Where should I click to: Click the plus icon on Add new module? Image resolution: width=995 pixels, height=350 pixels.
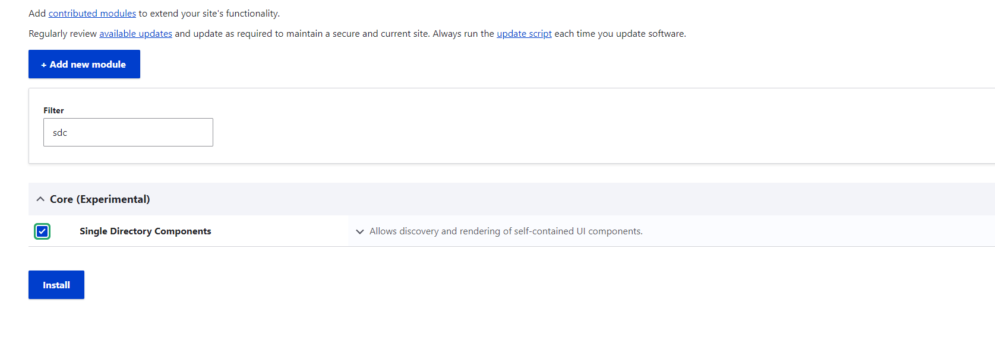click(44, 65)
